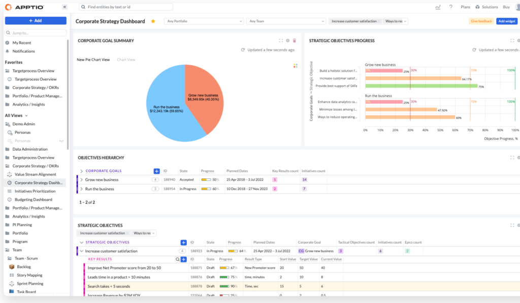Open the chart color legend icon
The image size is (520, 303).
click(x=295, y=65)
